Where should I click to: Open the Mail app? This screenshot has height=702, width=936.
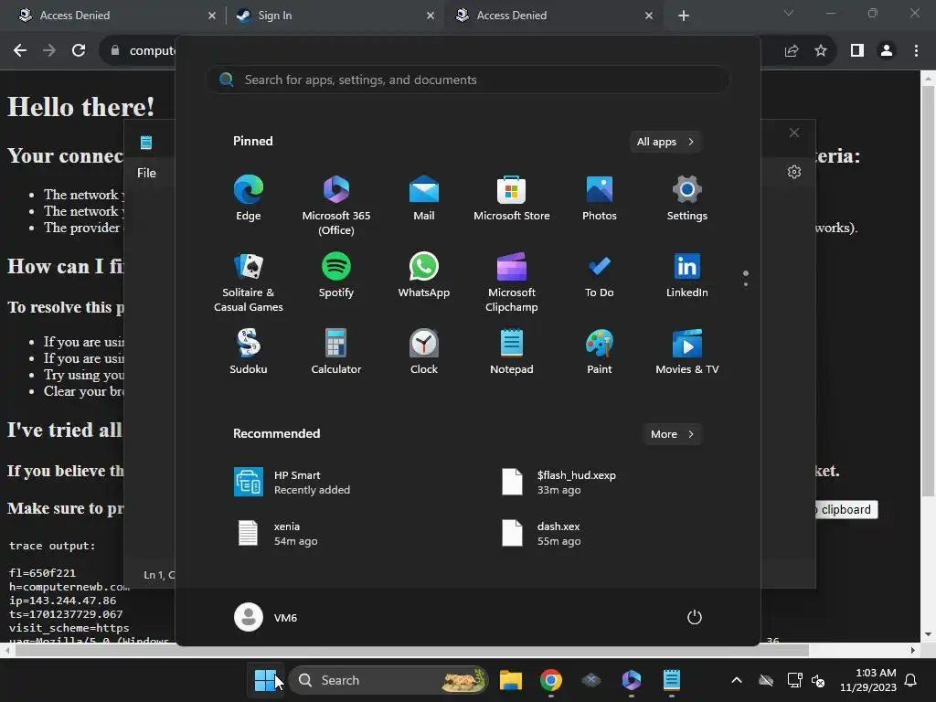424,198
